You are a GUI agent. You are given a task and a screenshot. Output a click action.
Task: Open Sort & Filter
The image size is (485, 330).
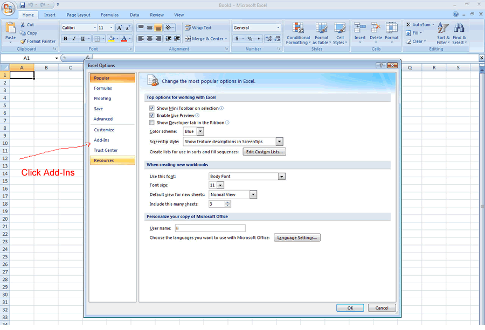click(443, 33)
